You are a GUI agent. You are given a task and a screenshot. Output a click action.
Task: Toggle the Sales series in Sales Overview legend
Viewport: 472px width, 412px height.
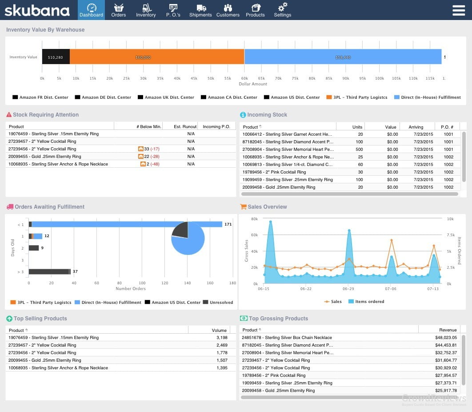(x=332, y=301)
